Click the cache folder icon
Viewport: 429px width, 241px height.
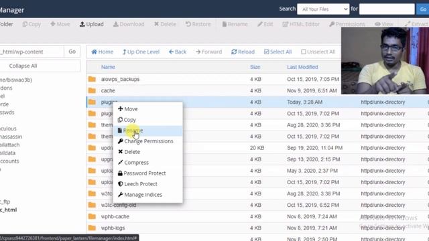click(x=92, y=90)
